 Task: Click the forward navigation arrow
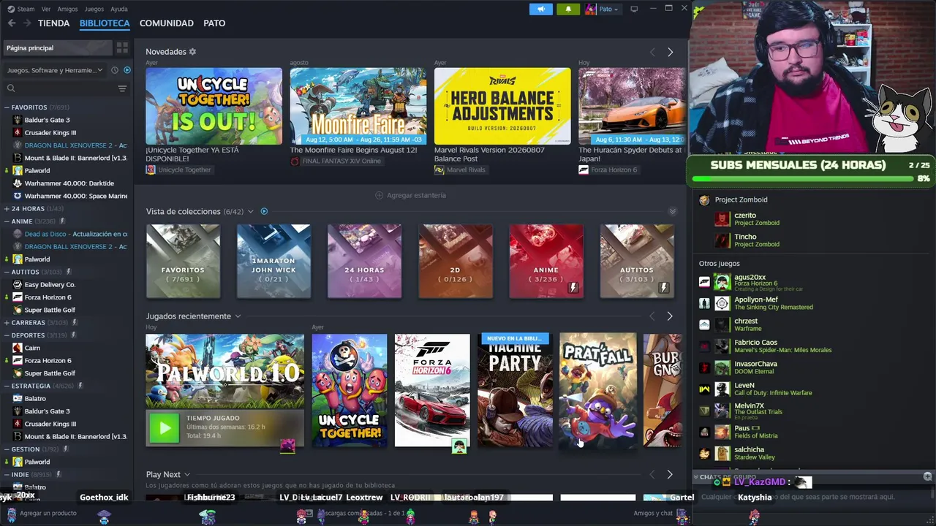[x=27, y=23]
